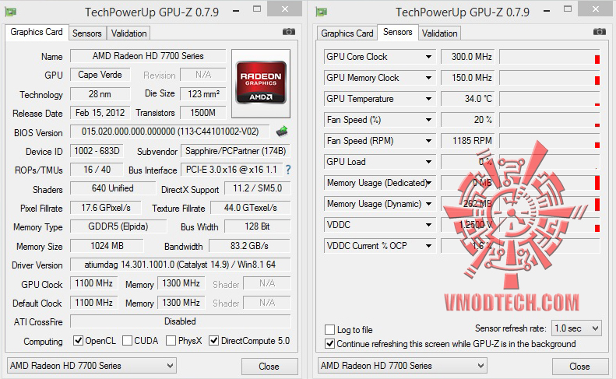The height and width of the screenshot is (379, 616).
Task: Select Sensors tab in right window
Action: tap(398, 32)
